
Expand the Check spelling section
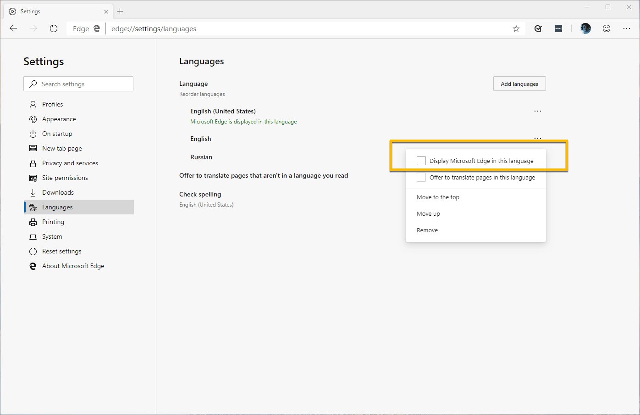(x=200, y=195)
